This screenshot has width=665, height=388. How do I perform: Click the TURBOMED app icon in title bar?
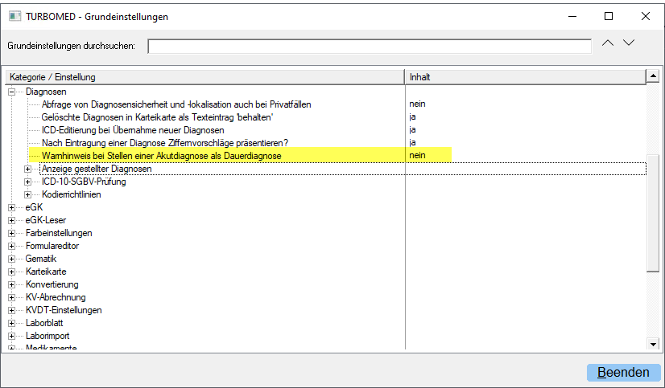pyautogui.click(x=14, y=16)
